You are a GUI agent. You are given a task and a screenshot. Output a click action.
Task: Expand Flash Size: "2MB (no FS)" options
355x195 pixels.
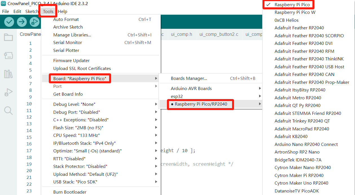click(x=101, y=128)
